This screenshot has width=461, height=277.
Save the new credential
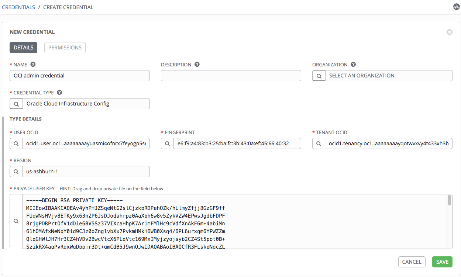pos(442,262)
